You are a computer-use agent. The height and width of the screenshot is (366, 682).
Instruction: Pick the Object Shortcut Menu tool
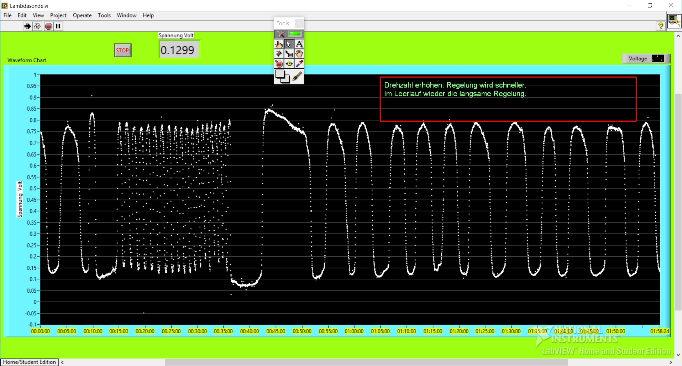point(289,54)
